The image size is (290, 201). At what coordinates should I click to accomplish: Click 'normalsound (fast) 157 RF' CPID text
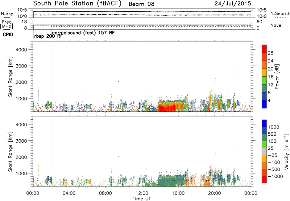(x=83, y=33)
